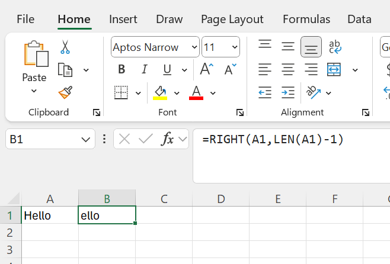Select column C header
390x264 pixels.
pyautogui.click(x=164, y=199)
